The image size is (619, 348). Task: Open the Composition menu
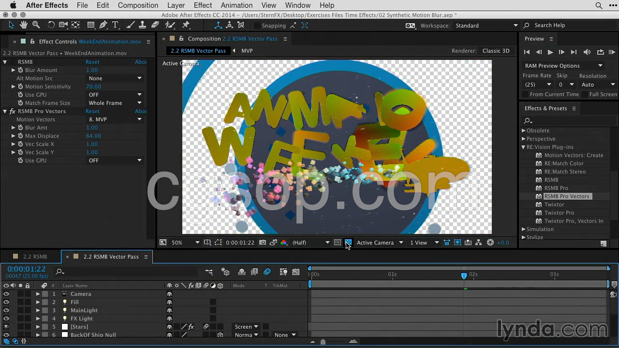138,5
